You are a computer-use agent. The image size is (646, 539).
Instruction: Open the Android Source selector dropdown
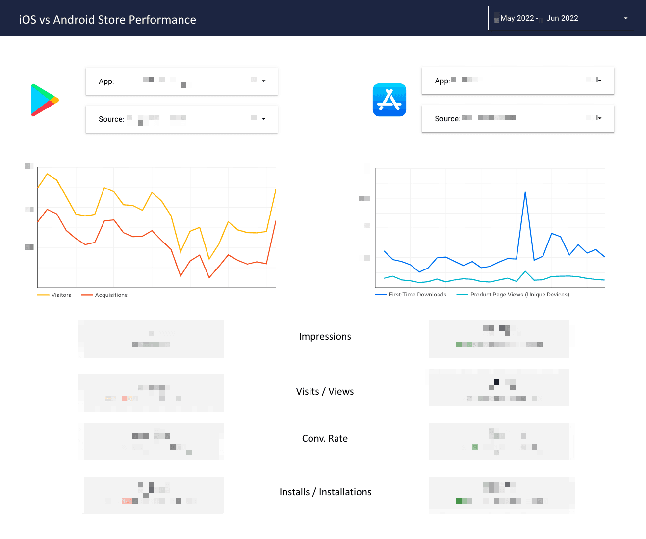coord(181,119)
